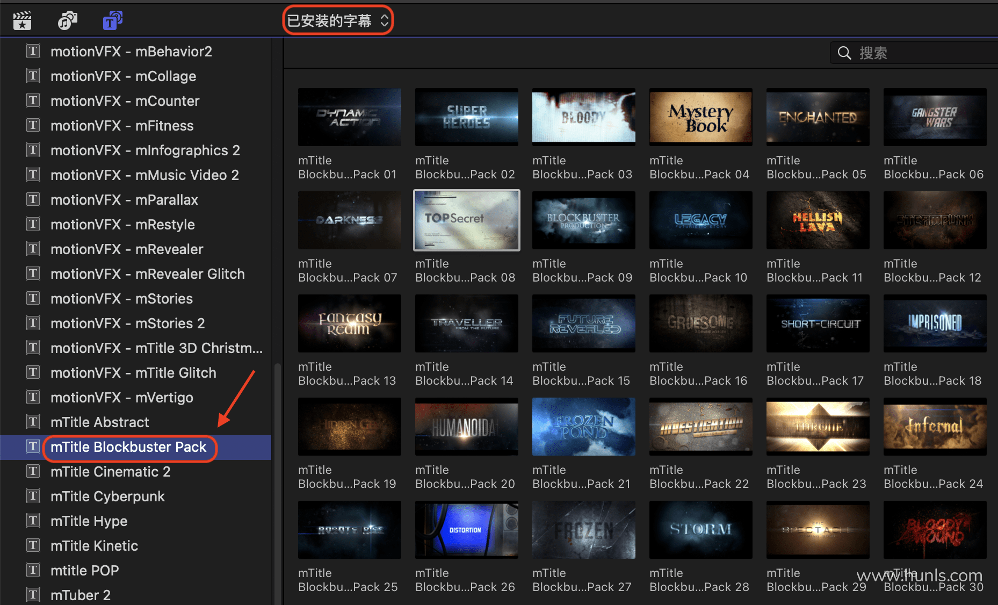Click the title icon beside mTitle Hype

click(33, 521)
